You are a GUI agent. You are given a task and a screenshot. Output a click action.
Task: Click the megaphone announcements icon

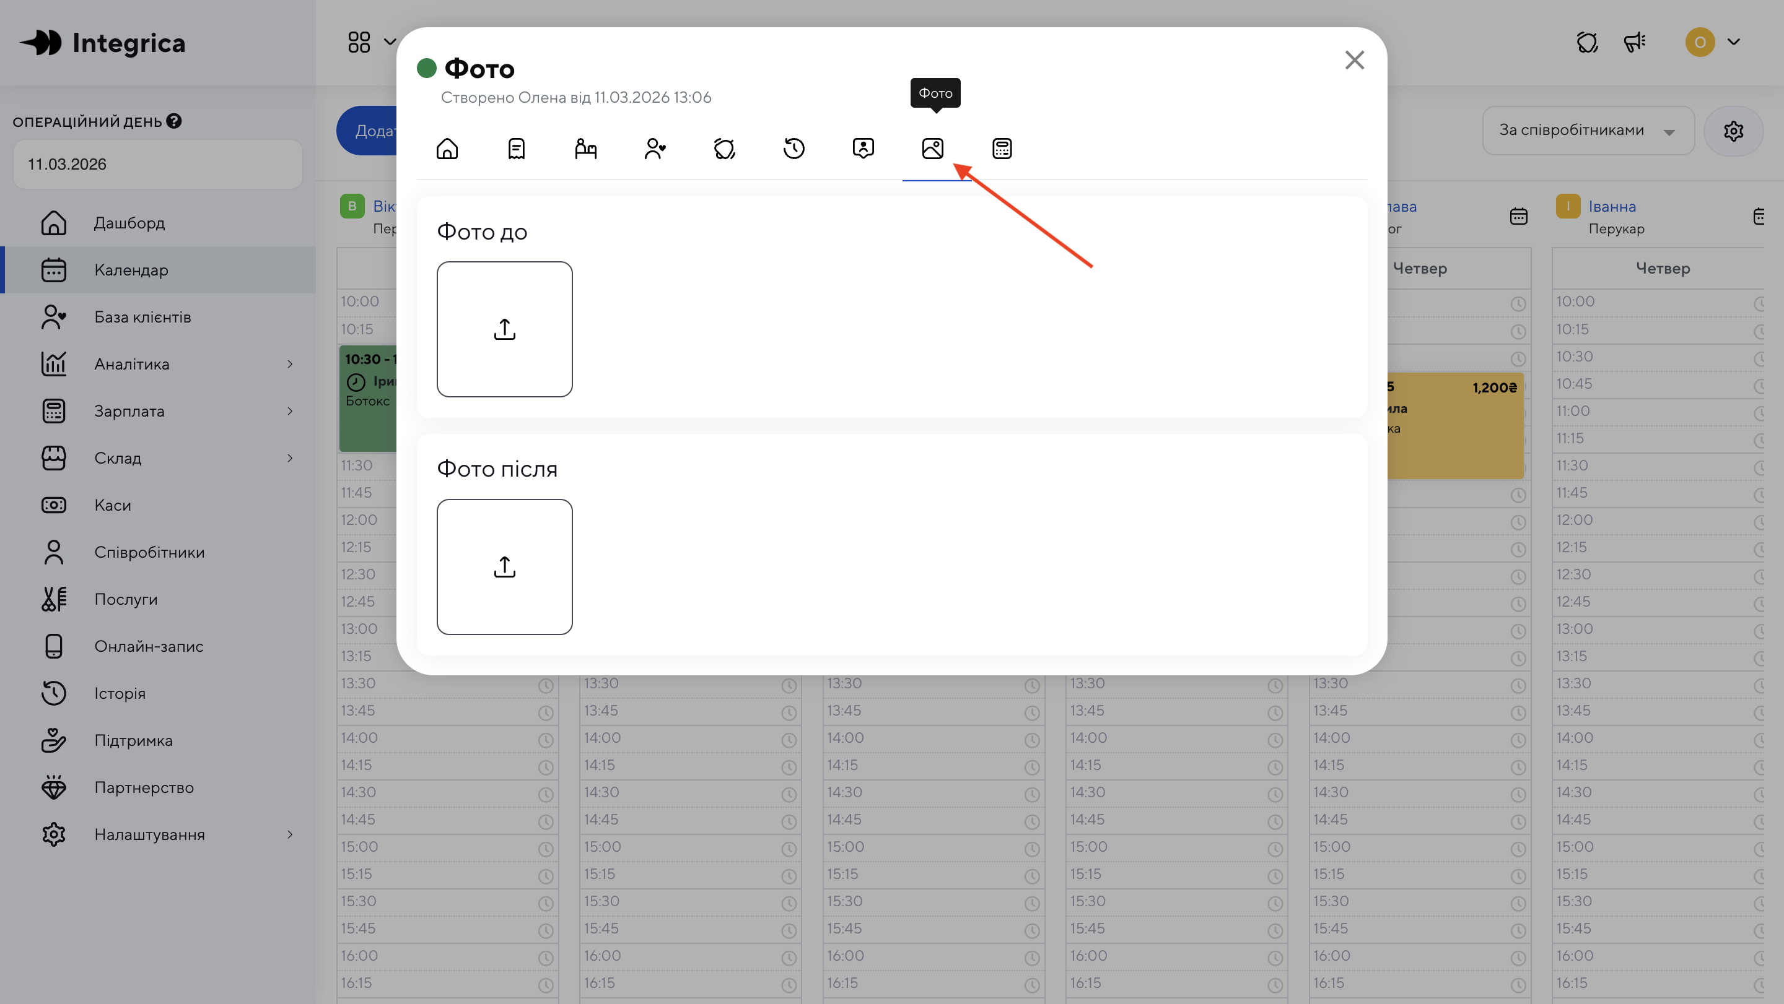pos(1635,42)
